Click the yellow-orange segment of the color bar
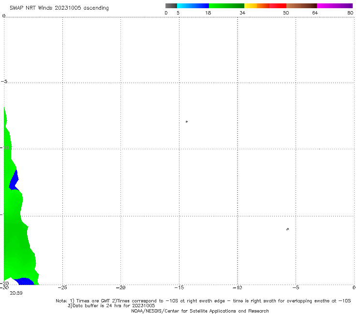This screenshot has height=314, width=358. 256,6
